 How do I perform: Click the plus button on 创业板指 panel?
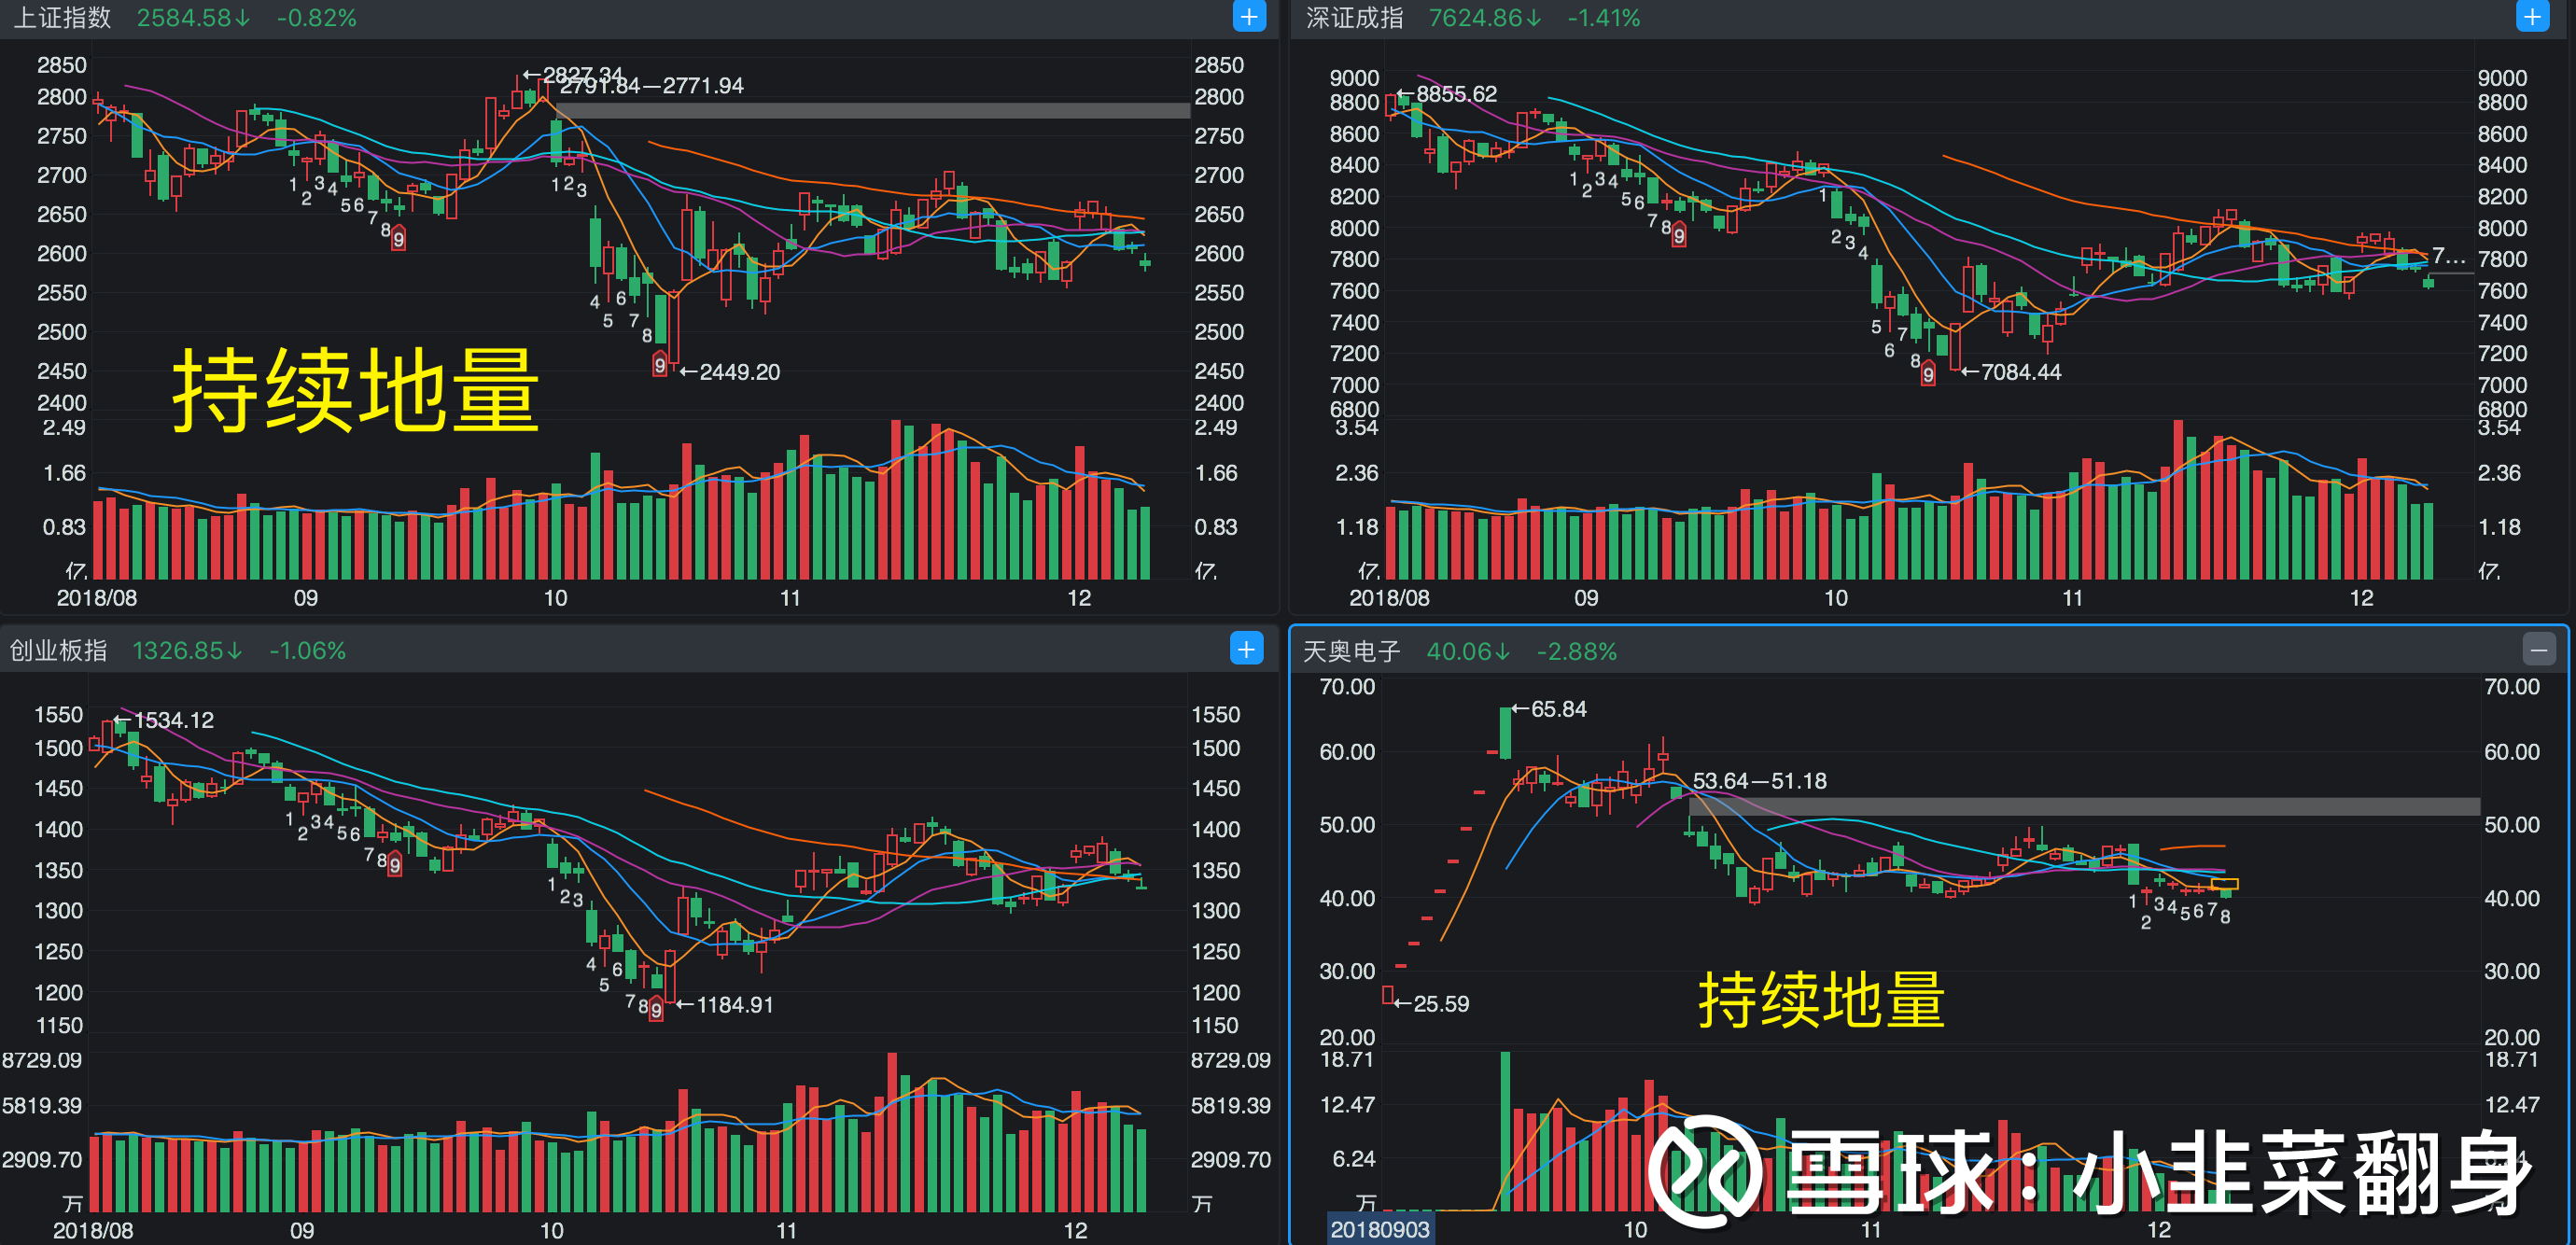click(x=1246, y=649)
